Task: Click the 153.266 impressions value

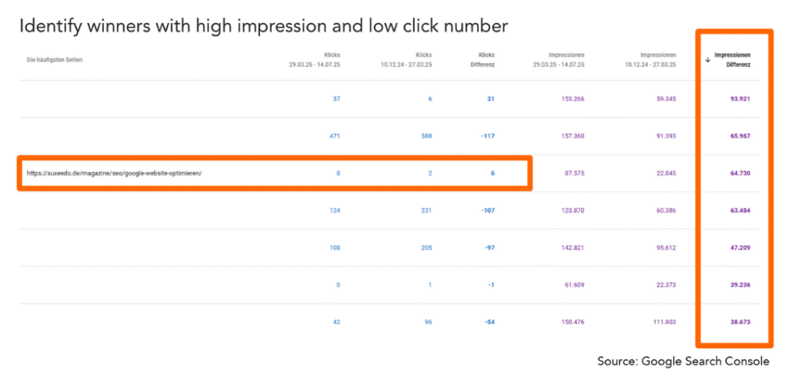Action: [573, 99]
